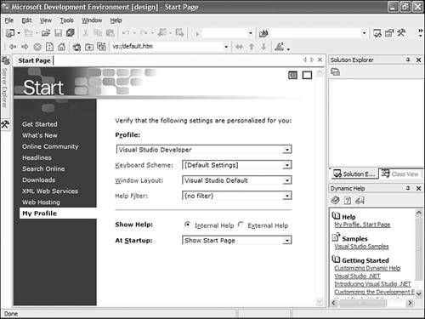Open the Window Layout dropdown
The width and height of the screenshot is (425, 319).
coord(287,180)
